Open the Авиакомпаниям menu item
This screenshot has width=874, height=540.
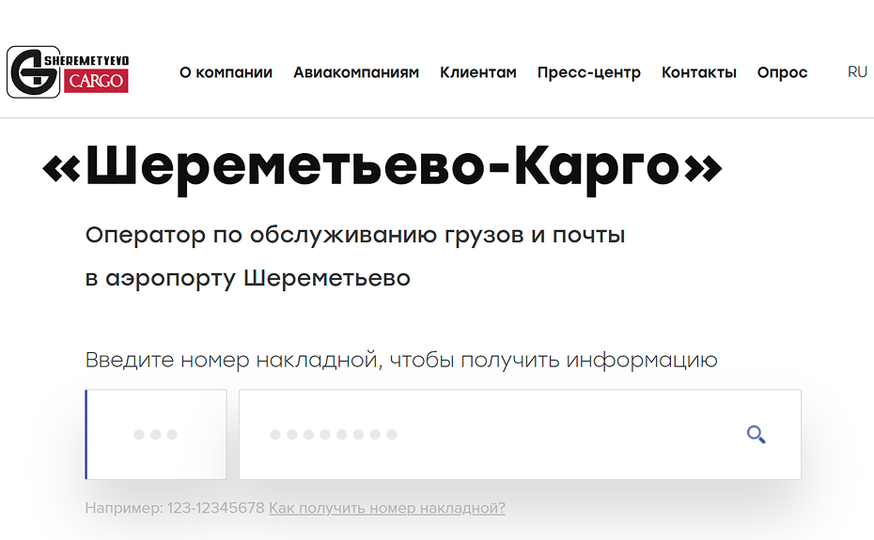pos(356,72)
